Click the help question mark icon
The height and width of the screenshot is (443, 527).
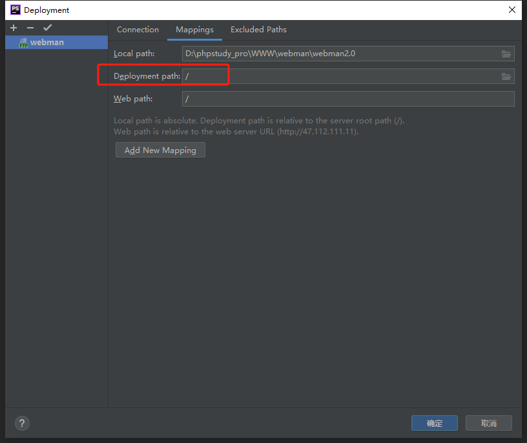[21, 423]
